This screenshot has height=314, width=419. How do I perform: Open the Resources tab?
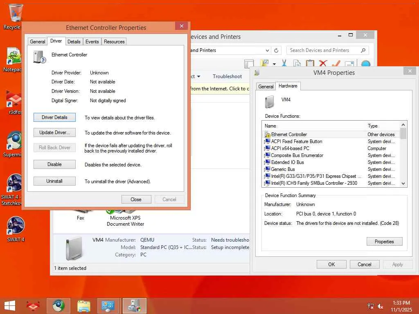point(114,42)
